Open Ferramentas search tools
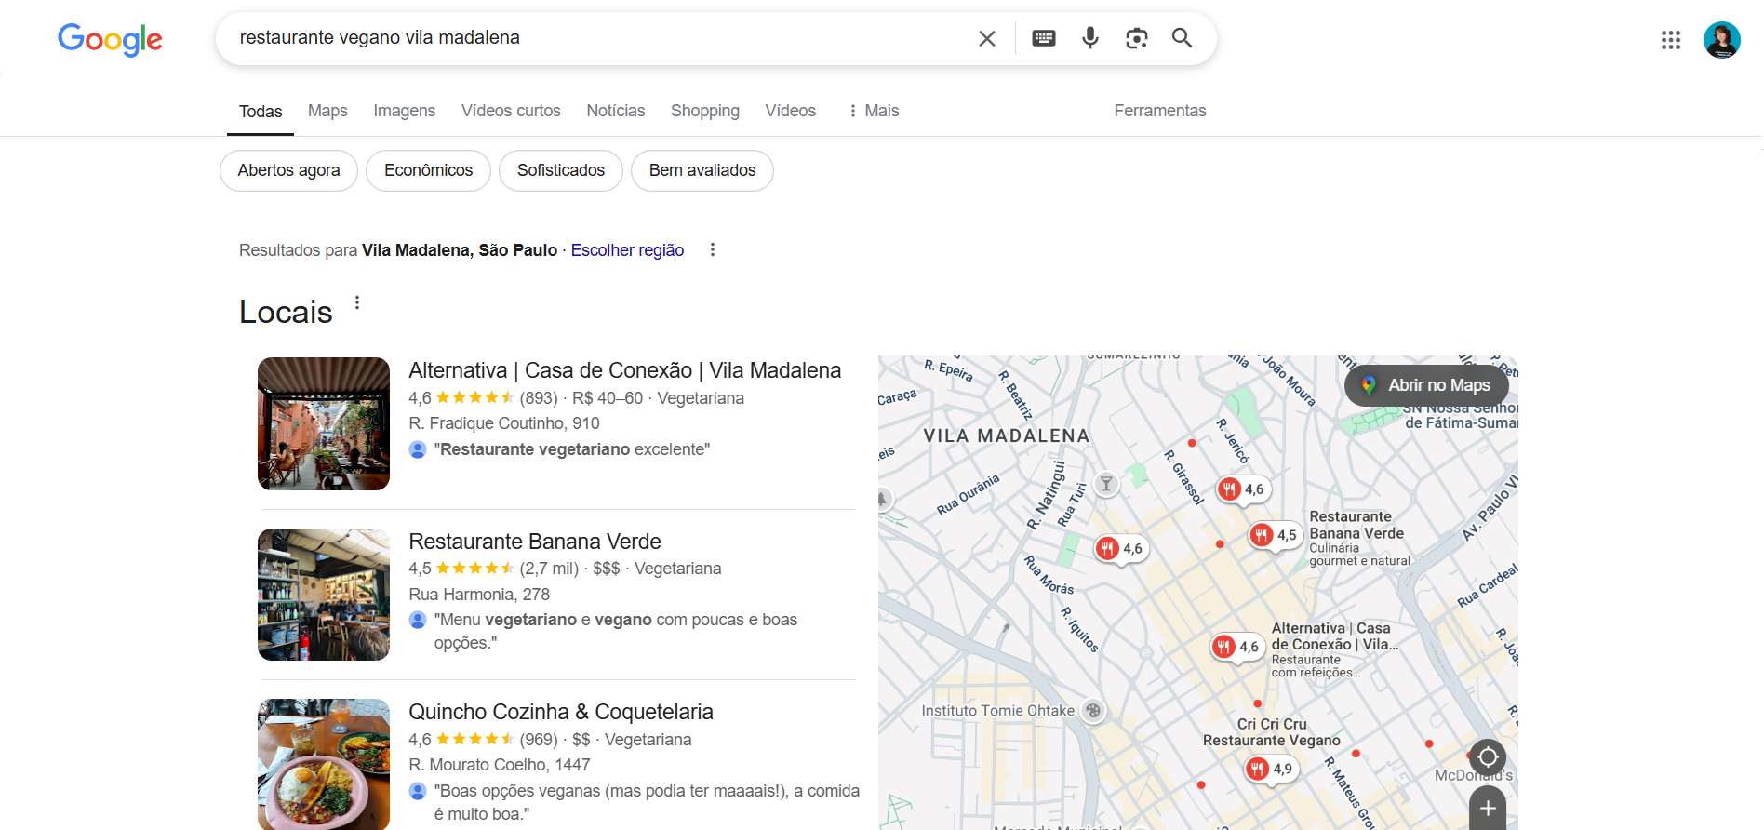This screenshot has width=1764, height=830. [1160, 111]
